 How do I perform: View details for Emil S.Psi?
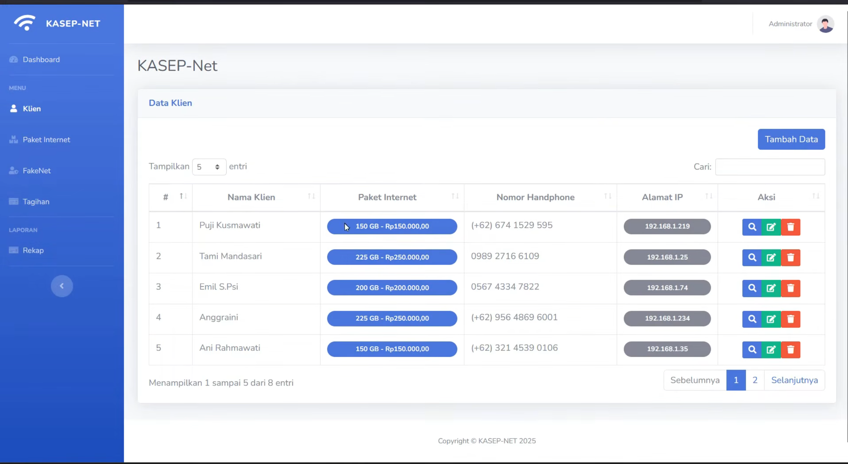752,288
